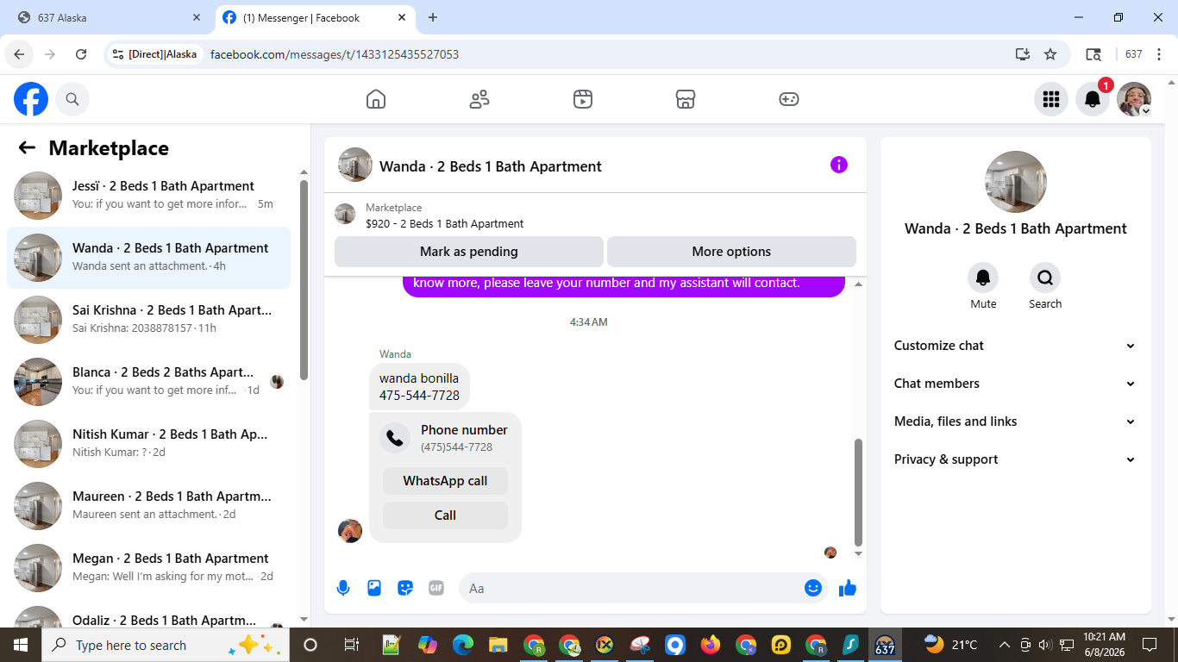Image resolution: width=1178 pixels, height=662 pixels.
Task: Click the phone icon in contact card
Action: click(395, 438)
